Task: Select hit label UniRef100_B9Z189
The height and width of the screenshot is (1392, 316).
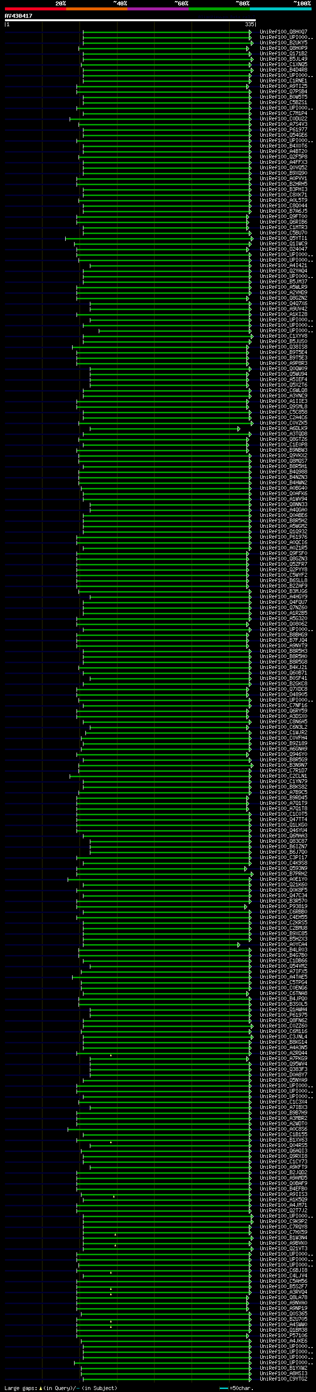Action: pos(283,744)
